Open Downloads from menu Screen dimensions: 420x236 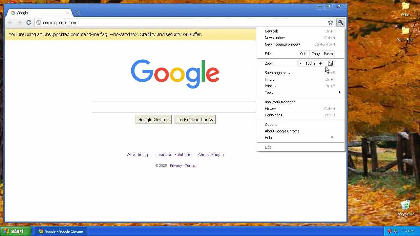[301, 115]
